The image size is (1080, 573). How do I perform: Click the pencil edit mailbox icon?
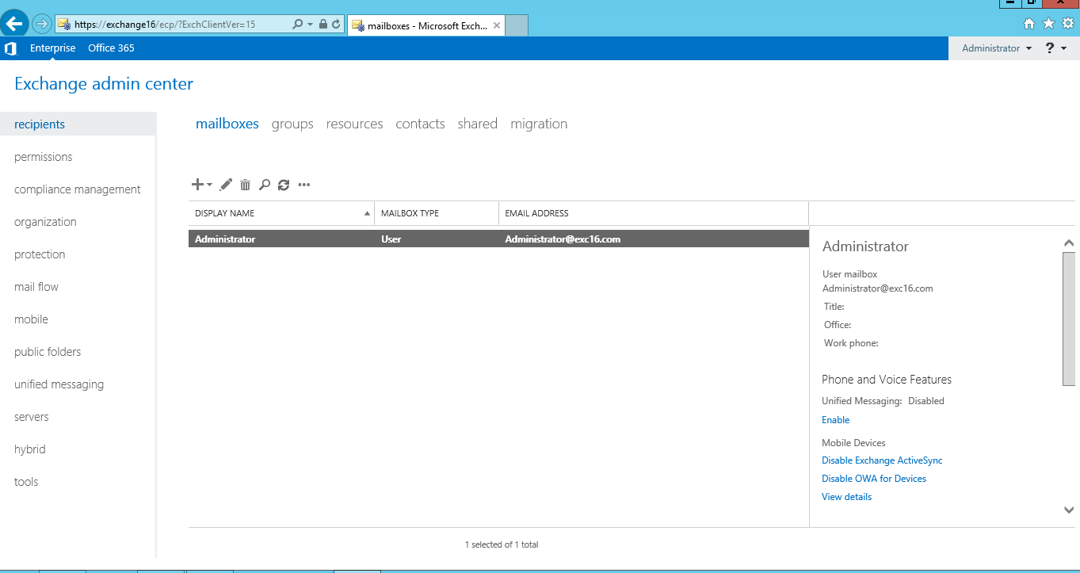(x=226, y=185)
